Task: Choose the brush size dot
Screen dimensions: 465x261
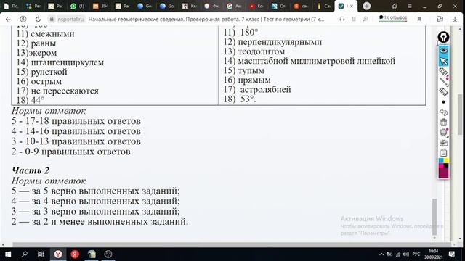Action: [x=443, y=102]
